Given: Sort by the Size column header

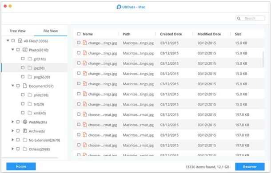Looking at the screenshot, I should (x=238, y=34).
